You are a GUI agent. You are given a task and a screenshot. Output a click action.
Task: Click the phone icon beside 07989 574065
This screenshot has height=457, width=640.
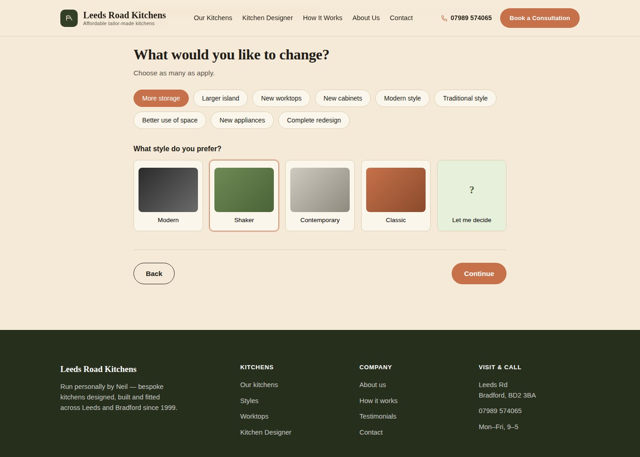tap(444, 18)
